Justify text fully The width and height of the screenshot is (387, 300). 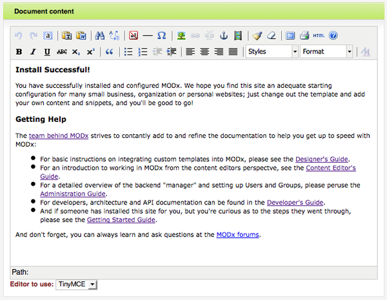click(233, 52)
